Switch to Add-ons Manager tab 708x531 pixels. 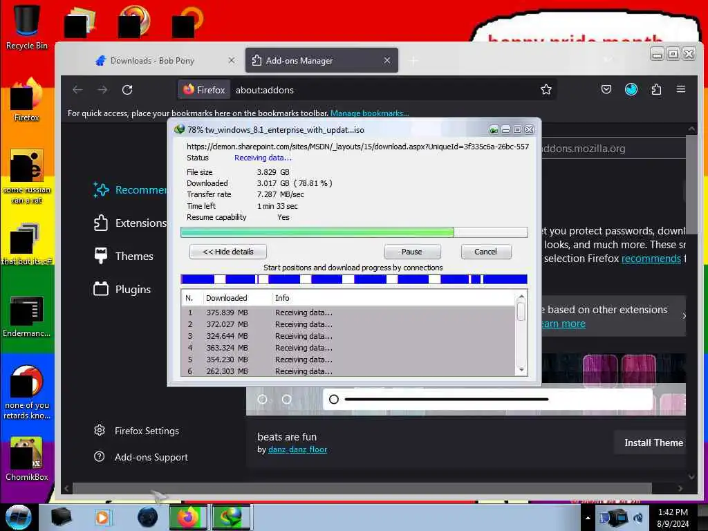[322, 61]
